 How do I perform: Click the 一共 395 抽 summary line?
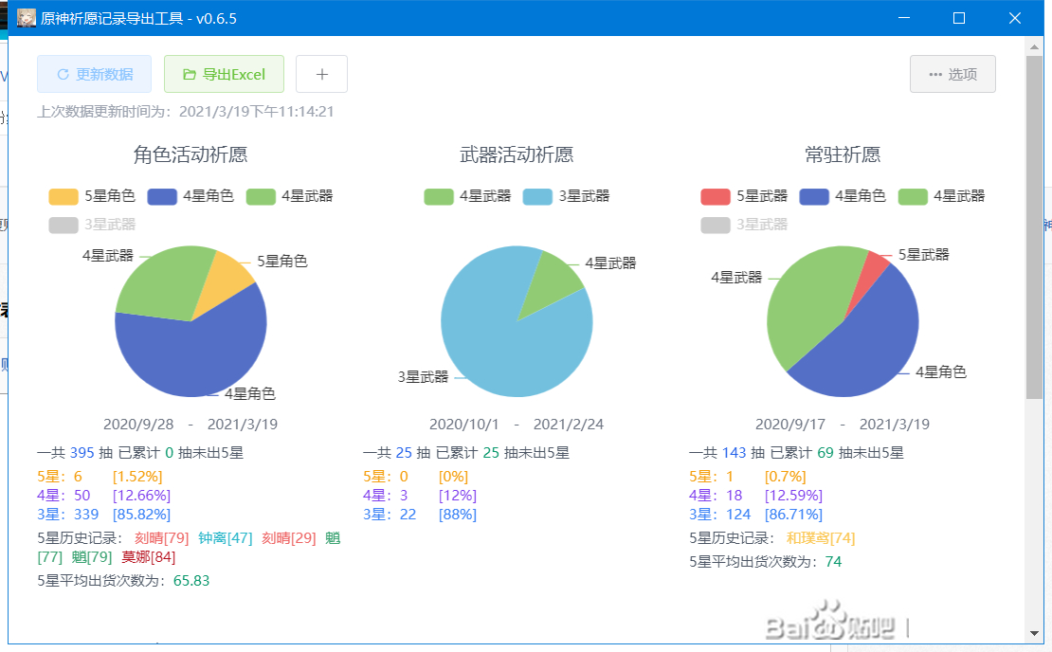click(140, 453)
